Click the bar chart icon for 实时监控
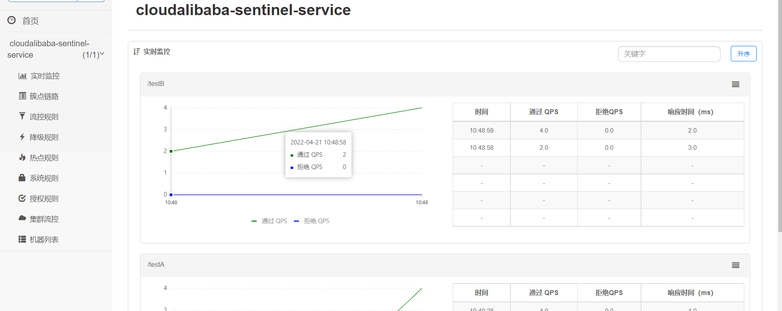Screen dimensions: 782x311 [x=23, y=76]
